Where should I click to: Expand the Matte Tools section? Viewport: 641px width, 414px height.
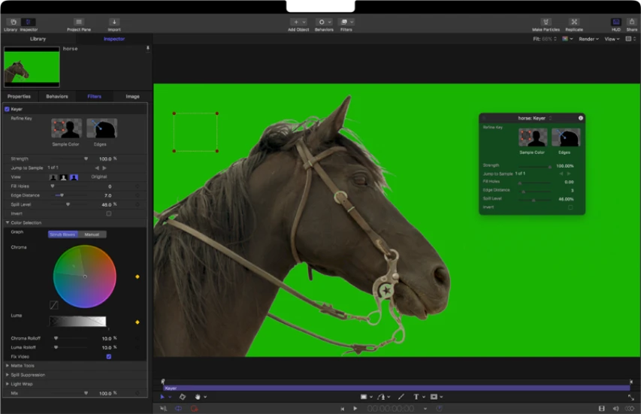pos(8,366)
